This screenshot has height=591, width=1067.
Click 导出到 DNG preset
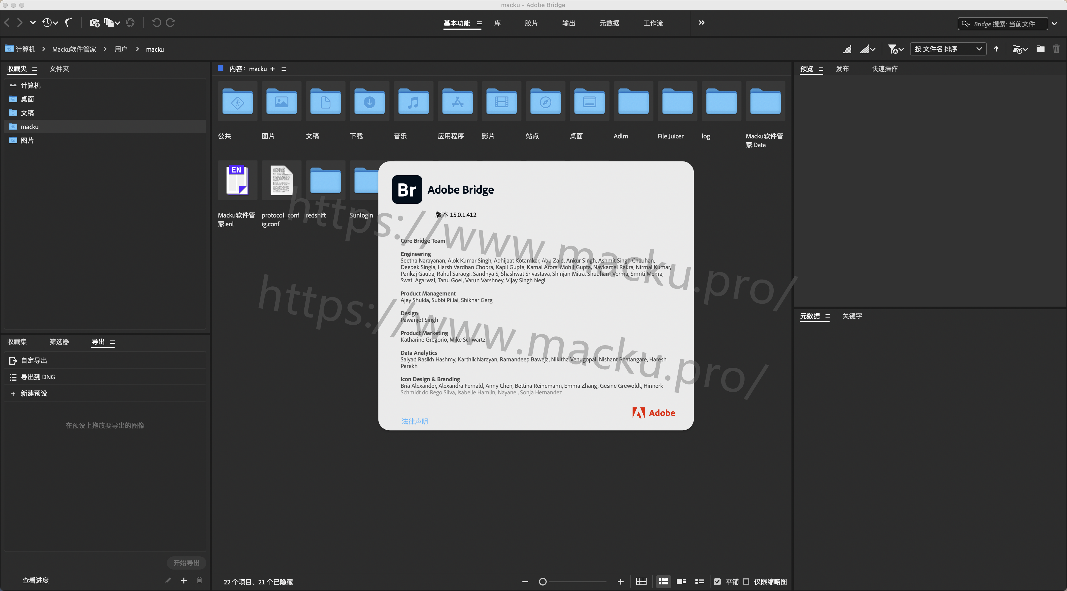[x=105, y=377]
